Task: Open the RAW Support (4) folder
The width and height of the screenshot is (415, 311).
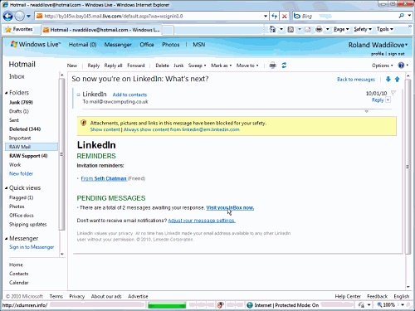Action: (x=28, y=156)
